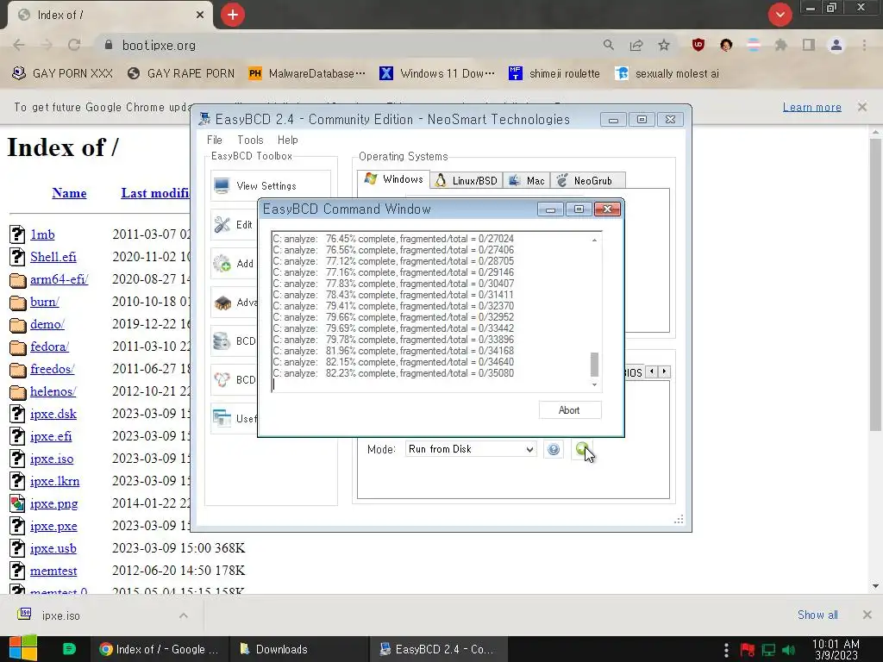The image size is (883, 662).
Task: Open the Shell.efi file link
Action: tap(53, 257)
